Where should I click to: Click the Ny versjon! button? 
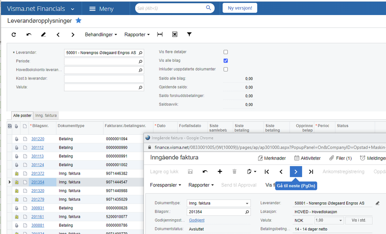coord(240,8)
